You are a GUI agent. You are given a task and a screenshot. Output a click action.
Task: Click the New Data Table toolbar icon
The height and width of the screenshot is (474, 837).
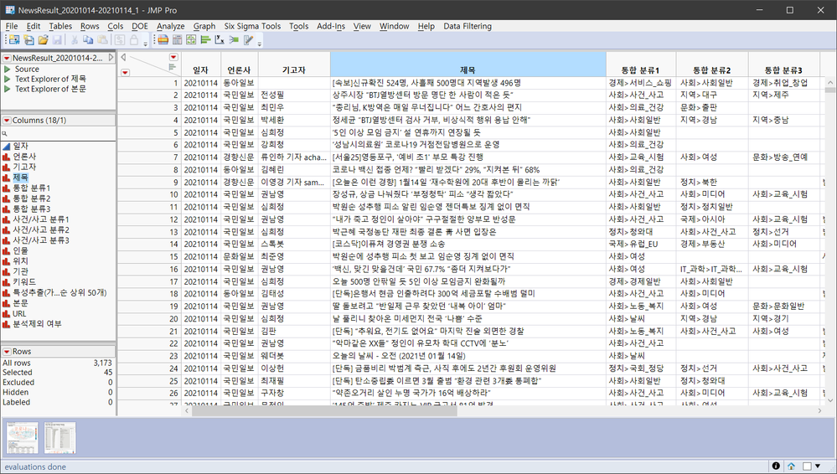pos(14,40)
